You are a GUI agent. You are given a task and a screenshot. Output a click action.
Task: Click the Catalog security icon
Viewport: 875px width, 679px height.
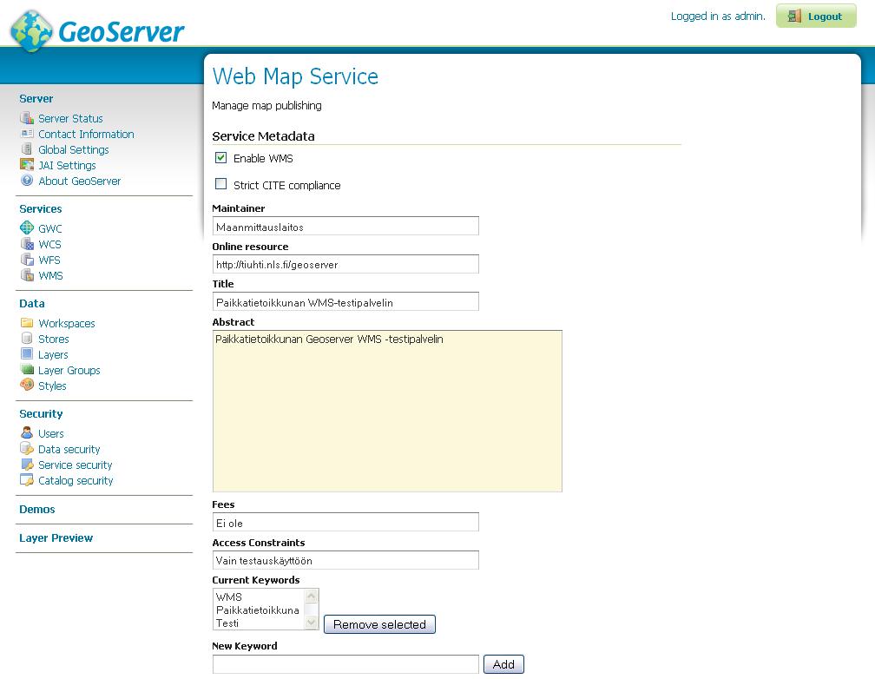point(27,479)
